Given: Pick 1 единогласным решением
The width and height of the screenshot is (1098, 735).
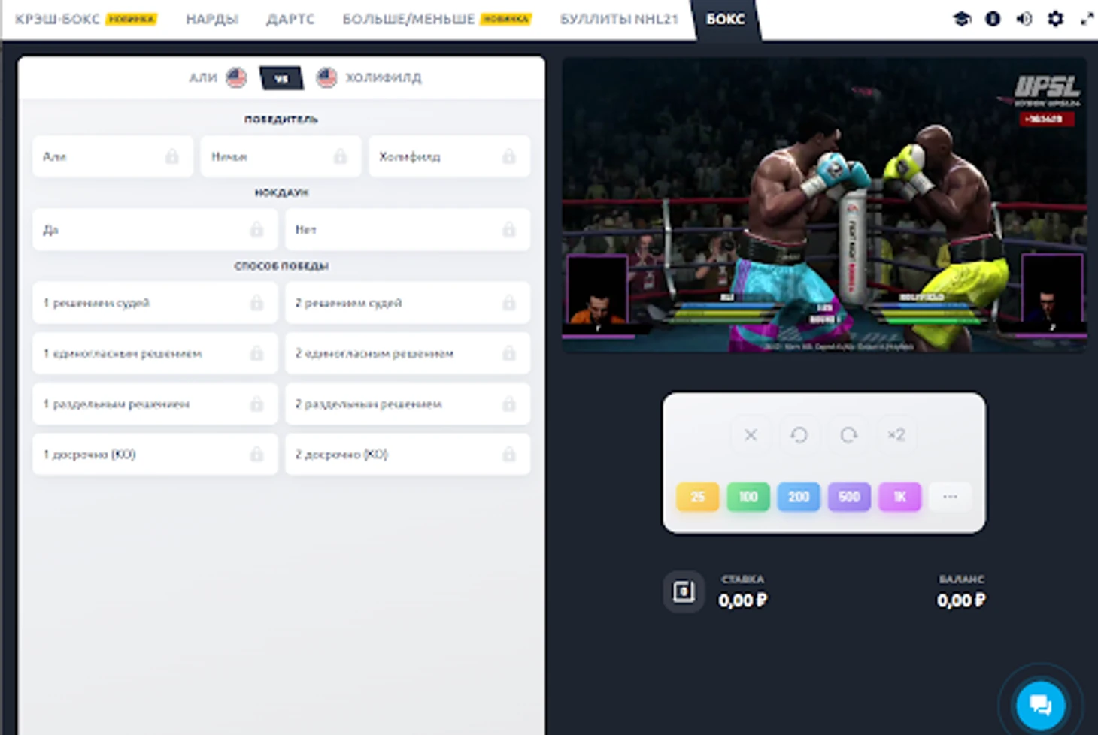Looking at the screenshot, I should point(155,353).
